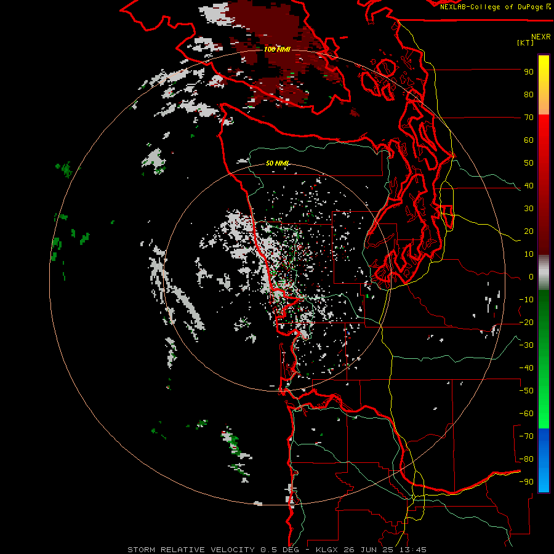The image size is (554, 554).
Task: Click the gray zero-velocity color bar segment
Action: tap(544, 273)
